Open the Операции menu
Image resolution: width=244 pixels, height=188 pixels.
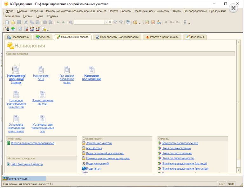pos(36,11)
